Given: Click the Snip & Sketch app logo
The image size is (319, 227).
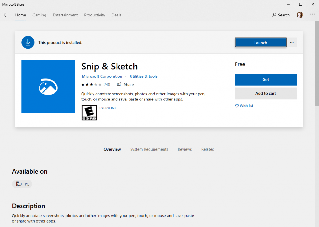Looking at the screenshot, I should pyautogui.click(x=48, y=87).
